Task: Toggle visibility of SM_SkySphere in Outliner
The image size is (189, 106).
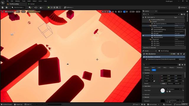Action: pyautogui.click(x=143, y=35)
